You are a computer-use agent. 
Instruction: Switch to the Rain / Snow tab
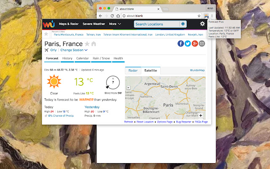pos(101,59)
